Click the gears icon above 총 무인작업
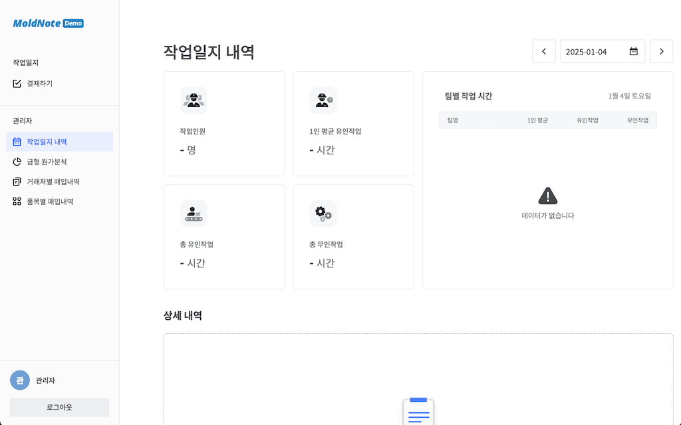This screenshot has width=681, height=425. [x=323, y=213]
